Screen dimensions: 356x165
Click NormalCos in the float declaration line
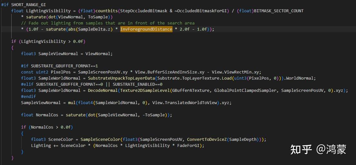tap(47, 115)
